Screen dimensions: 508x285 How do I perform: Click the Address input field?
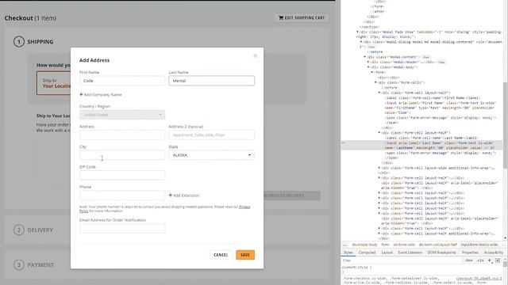(x=122, y=135)
